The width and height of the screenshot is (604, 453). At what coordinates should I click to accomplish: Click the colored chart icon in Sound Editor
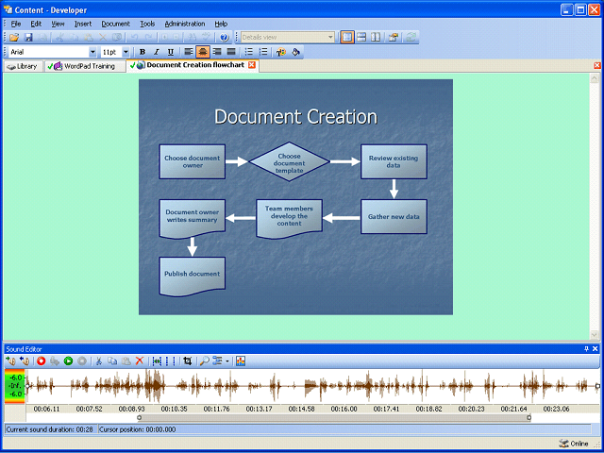(241, 361)
